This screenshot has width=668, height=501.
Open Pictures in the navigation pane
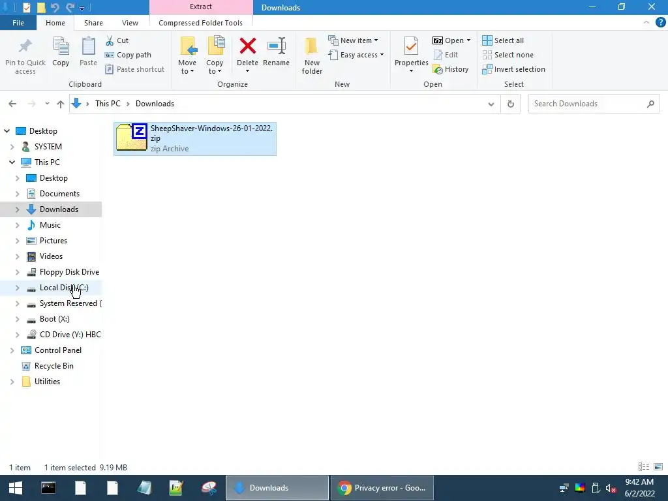click(53, 241)
